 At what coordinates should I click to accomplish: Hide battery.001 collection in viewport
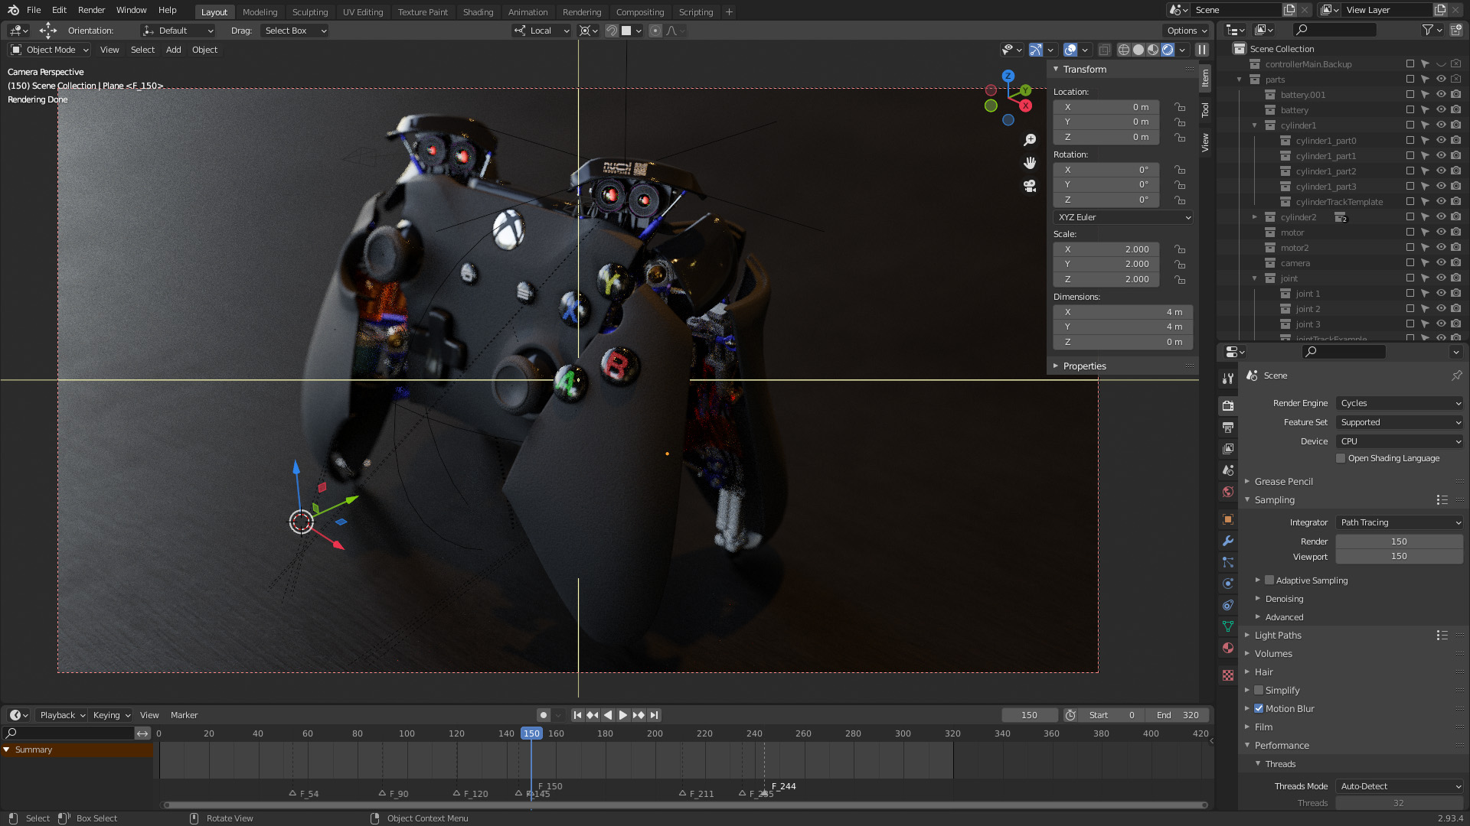point(1441,95)
